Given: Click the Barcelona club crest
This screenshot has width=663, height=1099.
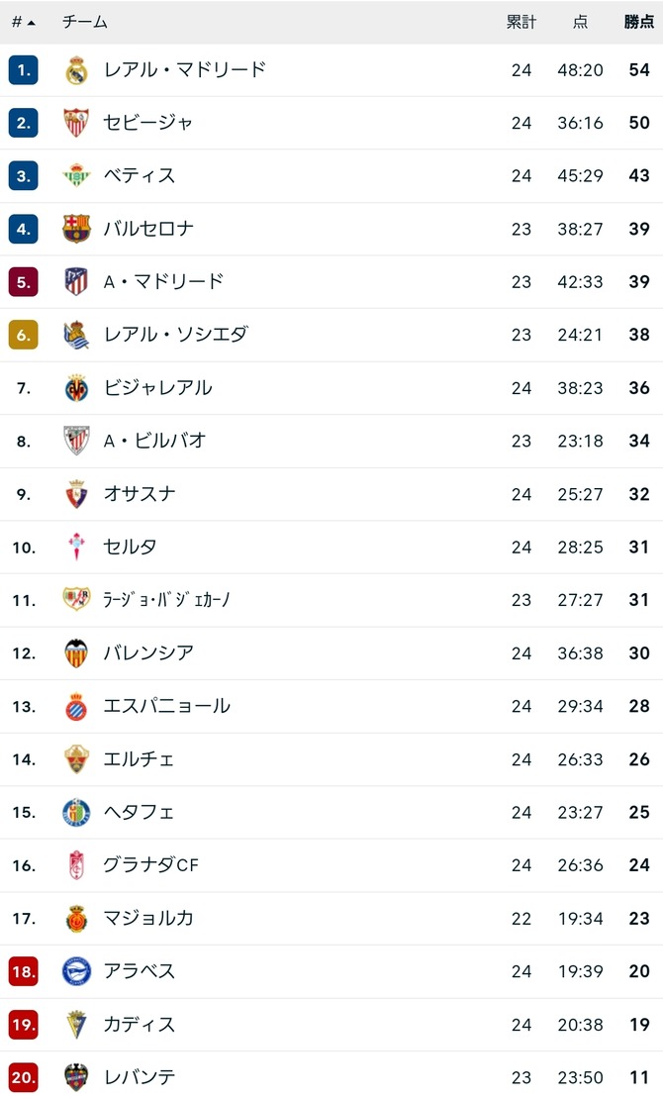Looking at the screenshot, I should click(x=76, y=229).
